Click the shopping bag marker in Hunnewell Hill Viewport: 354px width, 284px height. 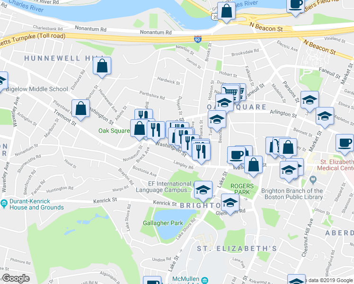point(102,67)
